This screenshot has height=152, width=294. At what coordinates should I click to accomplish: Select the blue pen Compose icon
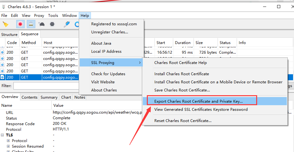(x=67, y=24)
